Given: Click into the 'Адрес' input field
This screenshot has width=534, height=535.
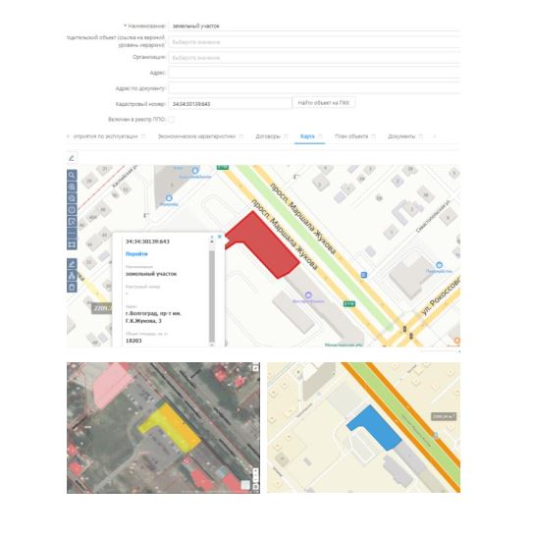Looking at the screenshot, I should pyautogui.click(x=314, y=73).
